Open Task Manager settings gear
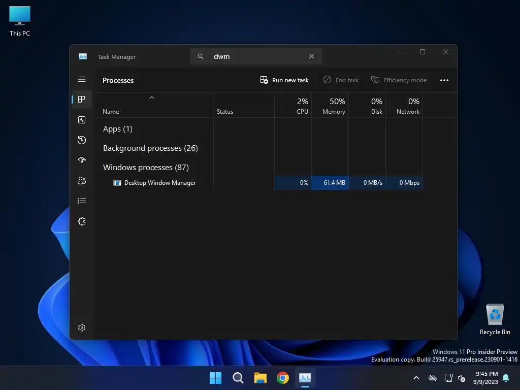Viewport: 520px width, 390px height. (x=82, y=328)
